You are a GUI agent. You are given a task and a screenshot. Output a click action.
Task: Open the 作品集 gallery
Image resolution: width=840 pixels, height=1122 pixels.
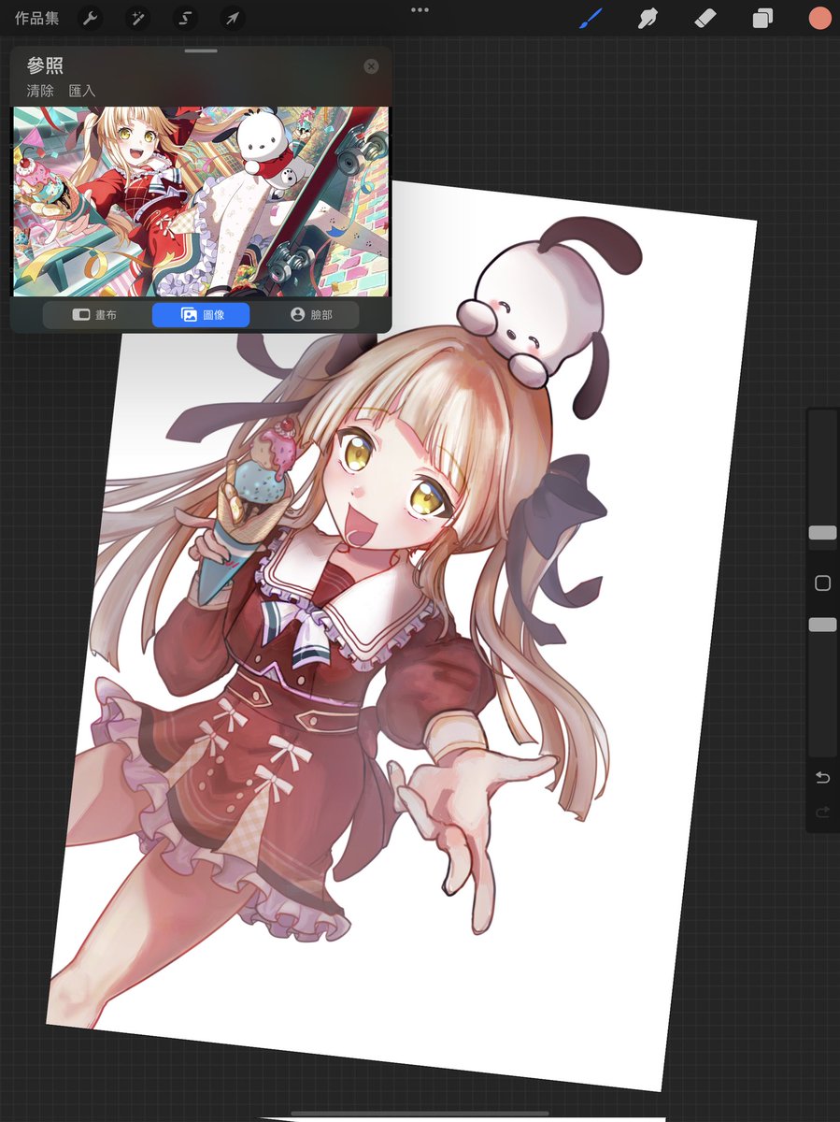point(37,19)
